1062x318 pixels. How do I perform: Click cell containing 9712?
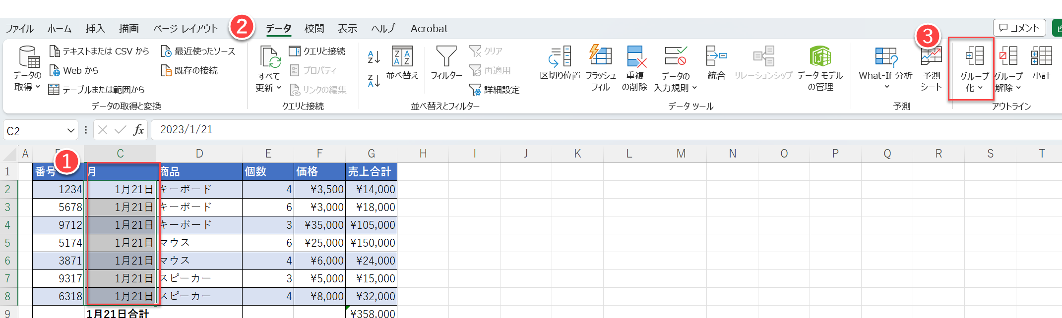click(x=59, y=225)
